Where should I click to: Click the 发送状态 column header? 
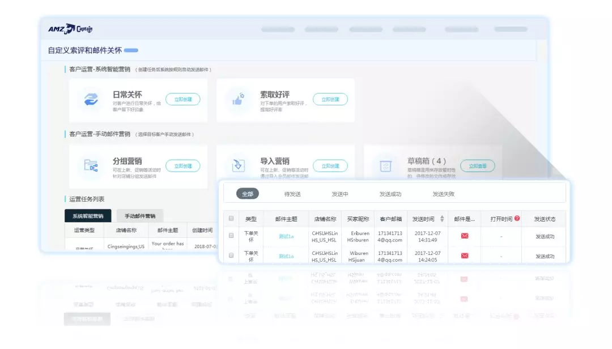click(545, 219)
